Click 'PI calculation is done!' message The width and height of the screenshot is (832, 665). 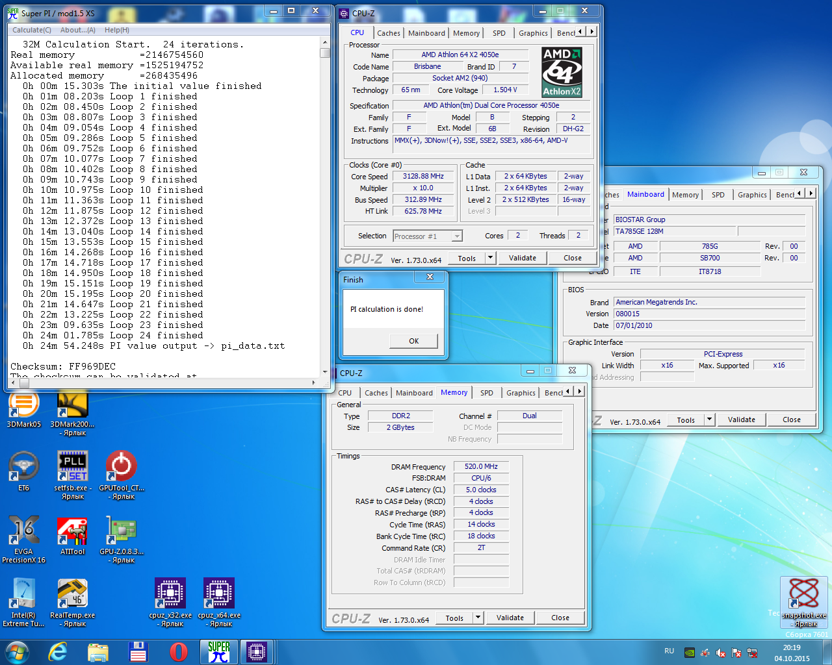(387, 309)
